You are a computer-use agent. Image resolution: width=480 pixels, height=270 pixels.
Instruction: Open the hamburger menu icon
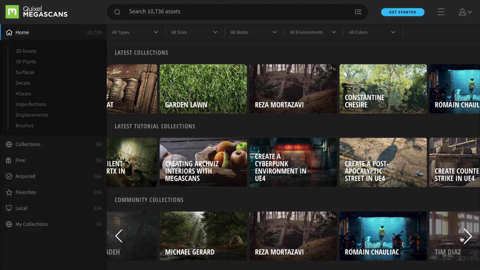(441, 12)
